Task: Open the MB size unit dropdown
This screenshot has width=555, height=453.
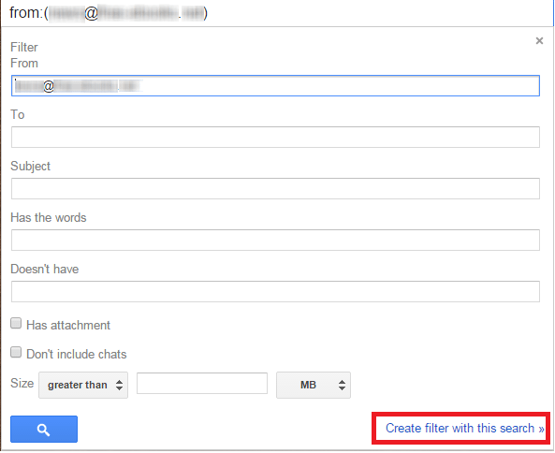Action: pyautogui.click(x=314, y=385)
